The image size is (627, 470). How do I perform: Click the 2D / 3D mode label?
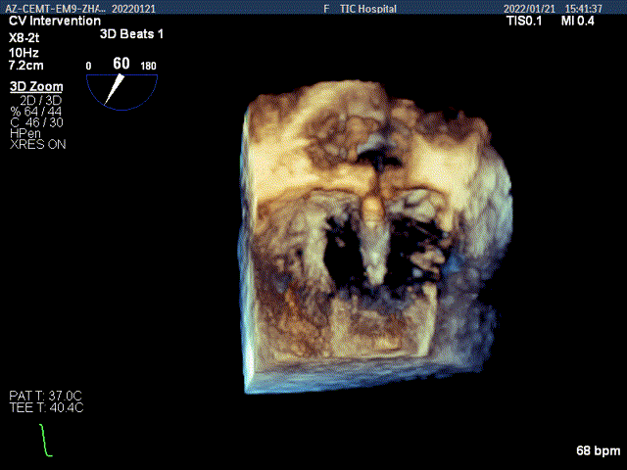coord(39,100)
